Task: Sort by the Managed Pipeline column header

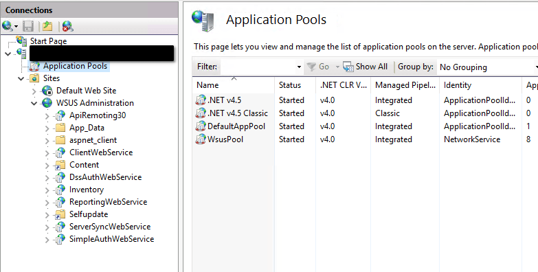Action: pos(405,85)
